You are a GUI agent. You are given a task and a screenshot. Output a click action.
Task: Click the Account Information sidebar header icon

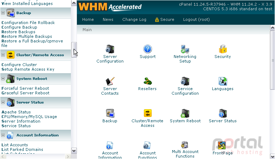pos(10,135)
